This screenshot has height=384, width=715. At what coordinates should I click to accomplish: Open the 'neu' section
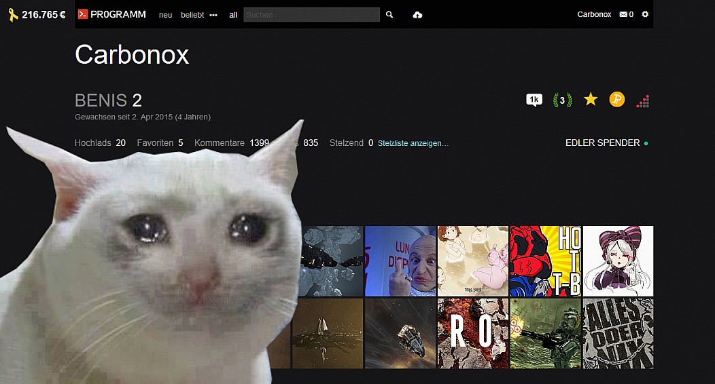pos(166,15)
